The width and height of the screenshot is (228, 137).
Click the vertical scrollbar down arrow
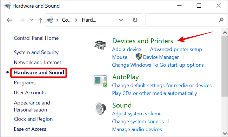pyautogui.click(x=225, y=134)
